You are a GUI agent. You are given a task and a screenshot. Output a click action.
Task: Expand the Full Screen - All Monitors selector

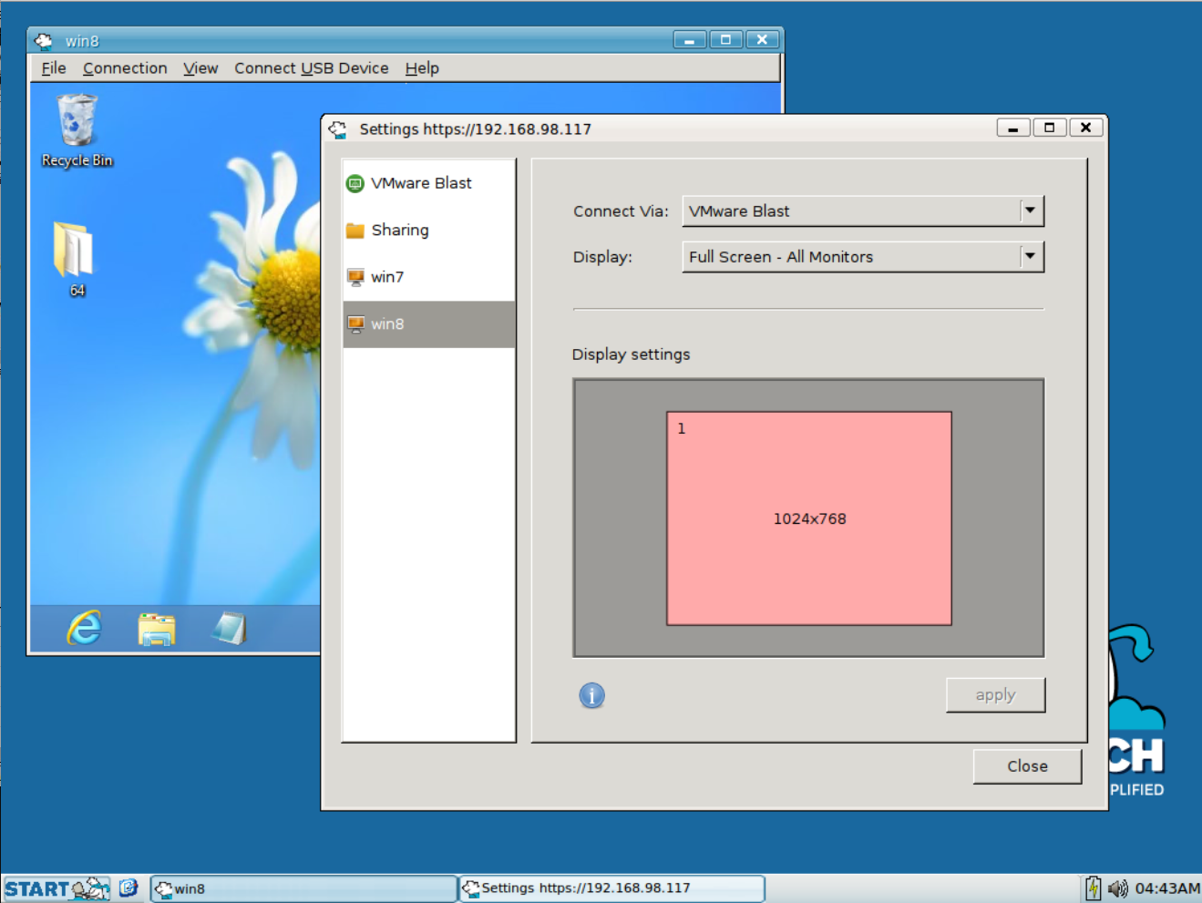[x=1031, y=256]
